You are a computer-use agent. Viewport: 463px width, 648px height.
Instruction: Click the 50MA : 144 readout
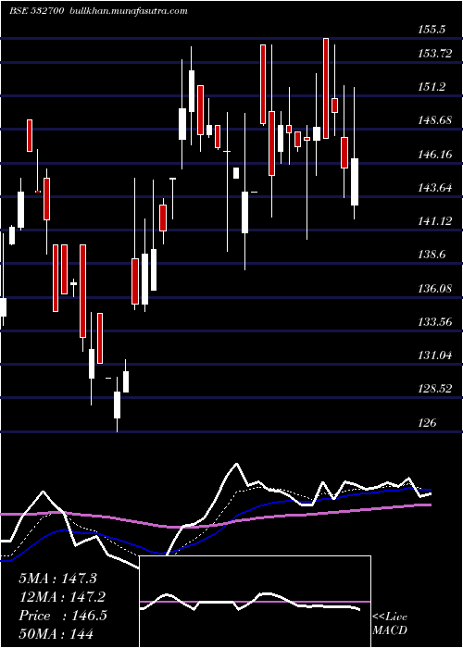(56, 633)
